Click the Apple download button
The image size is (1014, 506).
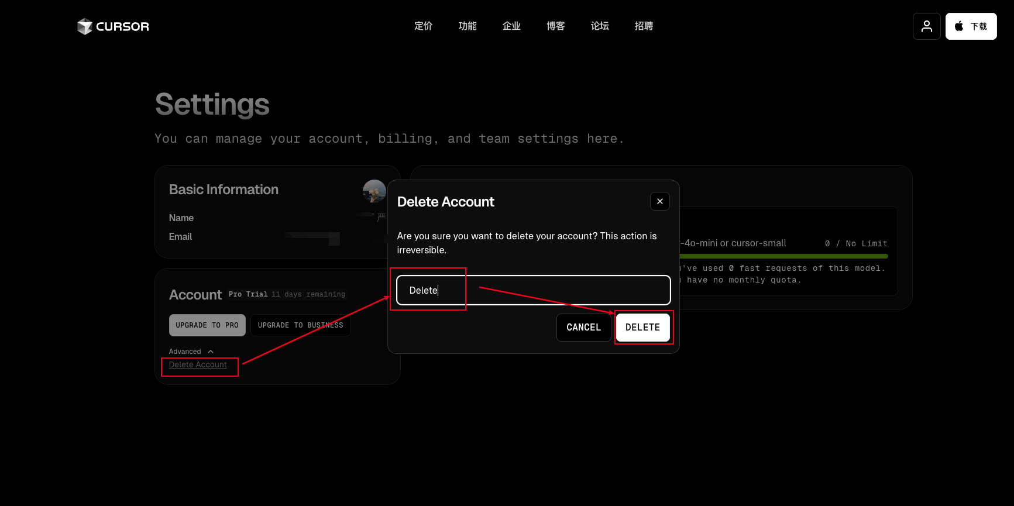pyautogui.click(x=971, y=26)
